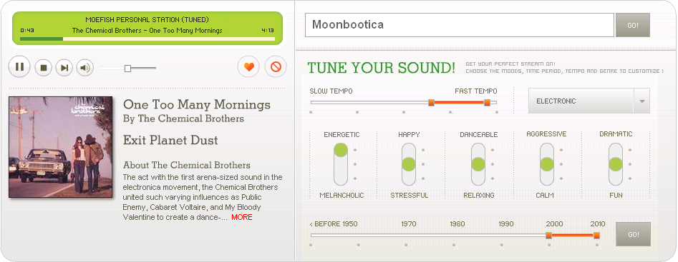The width and height of the screenshot is (678, 262).
Task: Click the Moonbootica search input field
Action: coord(460,25)
